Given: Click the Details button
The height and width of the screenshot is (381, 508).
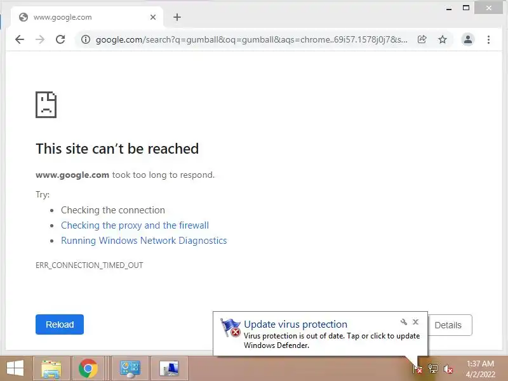Looking at the screenshot, I should tap(449, 325).
